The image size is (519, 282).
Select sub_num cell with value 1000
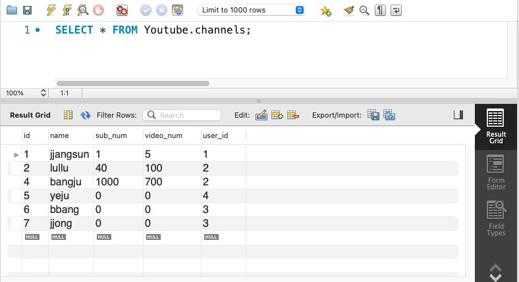[118, 182]
